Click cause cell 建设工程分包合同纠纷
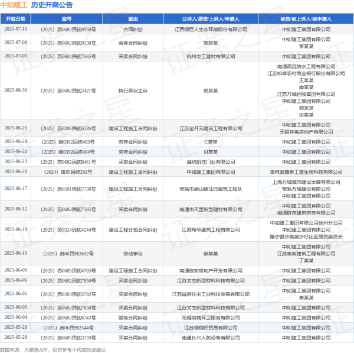Image resolution: width=354 pixels, height=353 pixels. coord(133,230)
